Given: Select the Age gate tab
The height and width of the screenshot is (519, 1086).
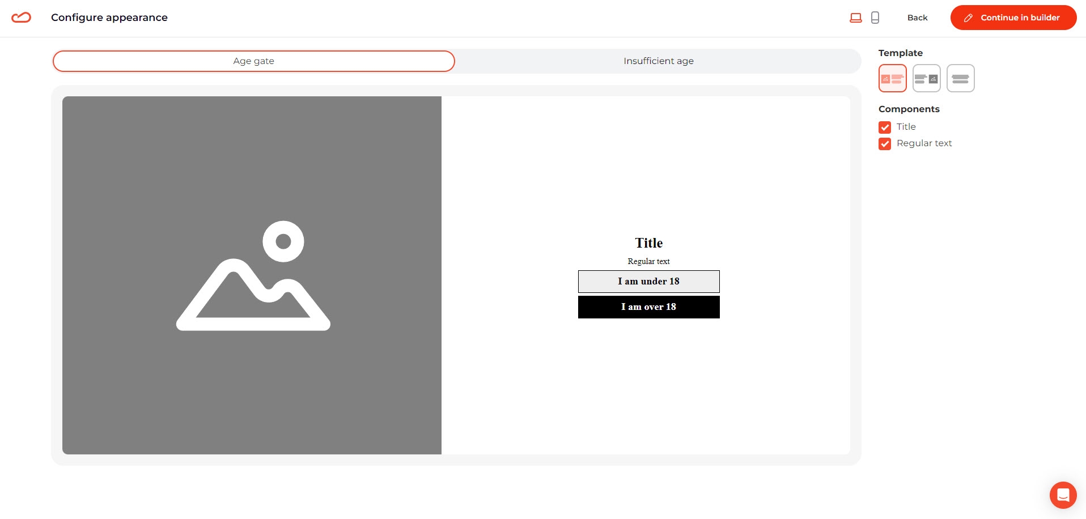Looking at the screenshot, I should (253, 61).
